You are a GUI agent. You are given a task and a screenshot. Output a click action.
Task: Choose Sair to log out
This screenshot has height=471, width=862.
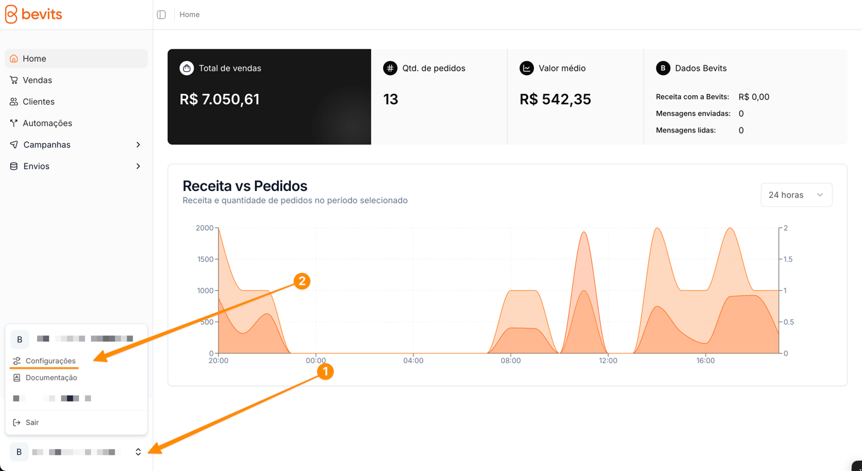27,422
